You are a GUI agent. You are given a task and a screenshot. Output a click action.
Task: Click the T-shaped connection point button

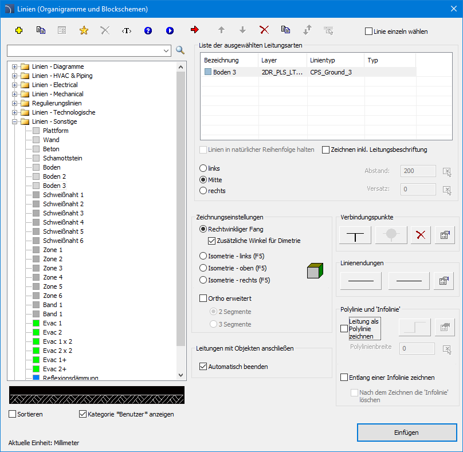click(x=355, y=235)
